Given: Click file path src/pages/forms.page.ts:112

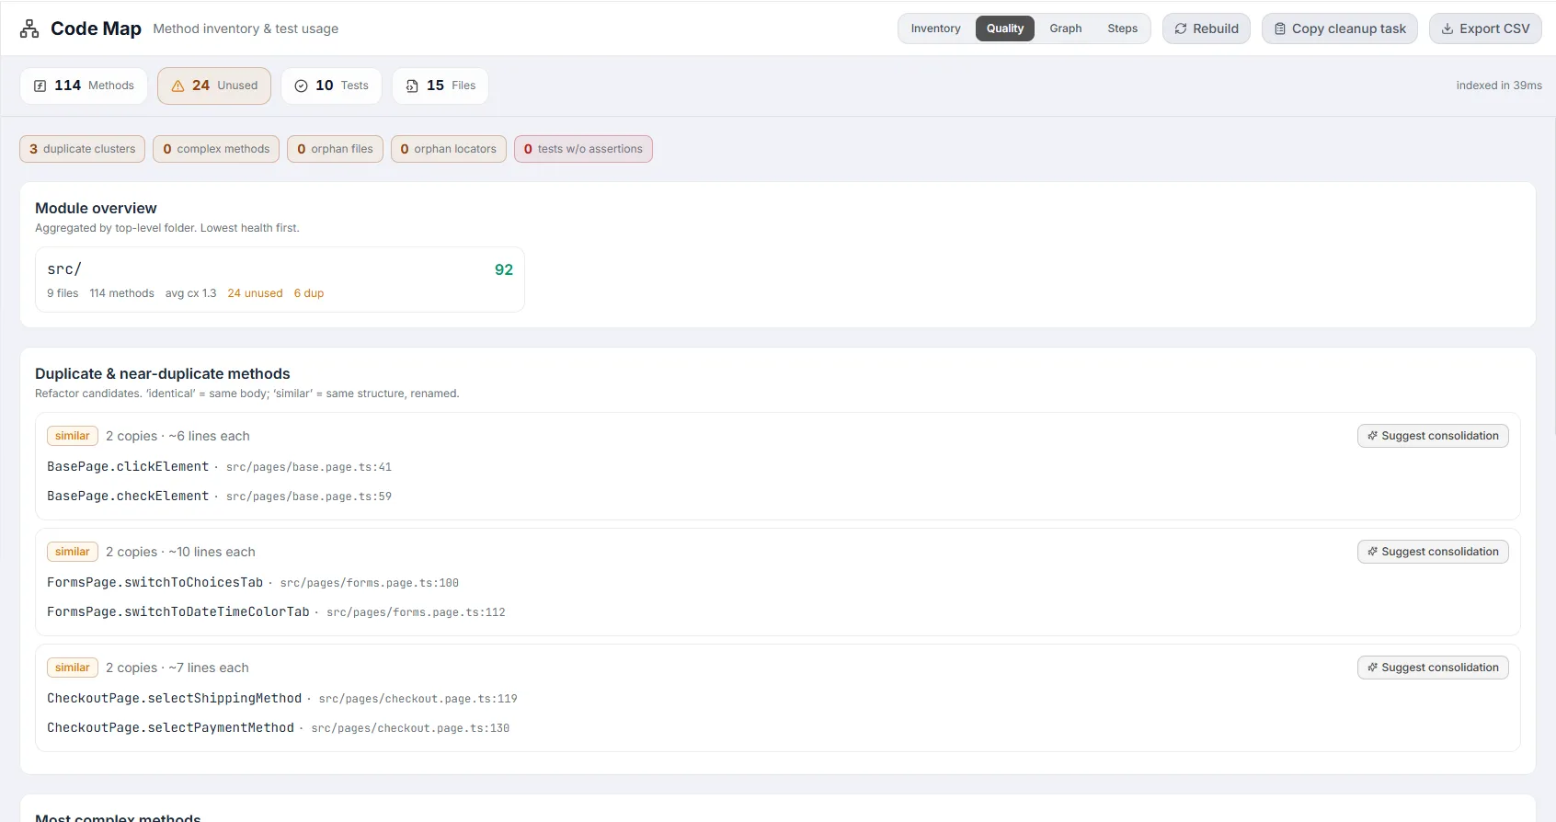Looking at the screenshot, I should pyautogui.click(x=416, y=612).
